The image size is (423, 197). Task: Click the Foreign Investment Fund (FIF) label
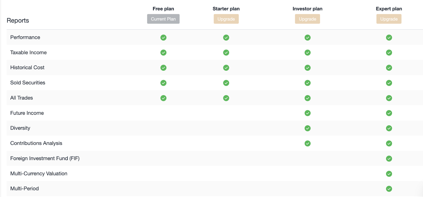45,158
